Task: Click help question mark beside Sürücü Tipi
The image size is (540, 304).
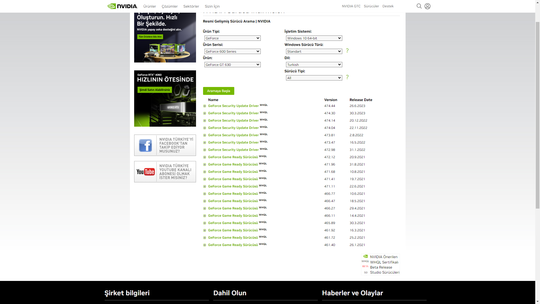Action: (347, 77)
